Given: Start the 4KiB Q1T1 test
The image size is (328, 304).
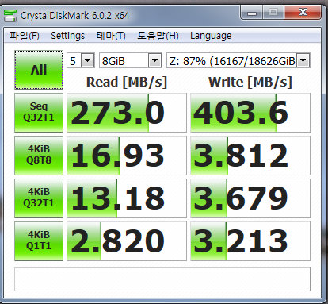Looking at the screenshot, I should (x=39, y=241).
